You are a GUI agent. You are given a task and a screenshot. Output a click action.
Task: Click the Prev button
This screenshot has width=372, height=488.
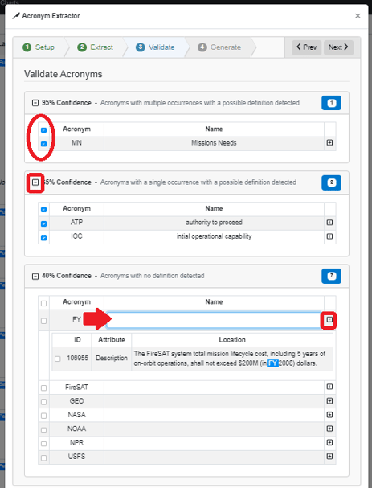point(306,47)
